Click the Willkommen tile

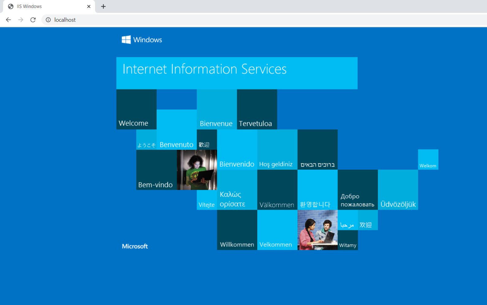pyautogui.click(x=237, y=230)
